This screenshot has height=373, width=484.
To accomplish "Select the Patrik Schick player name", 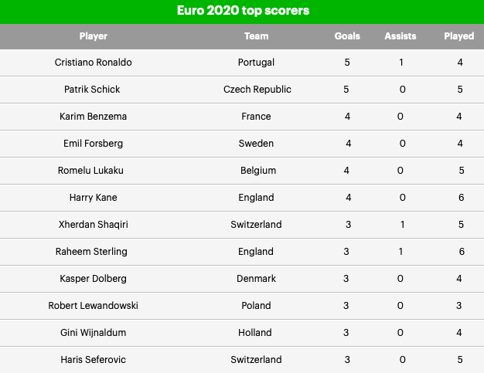I will pos(94,89).
